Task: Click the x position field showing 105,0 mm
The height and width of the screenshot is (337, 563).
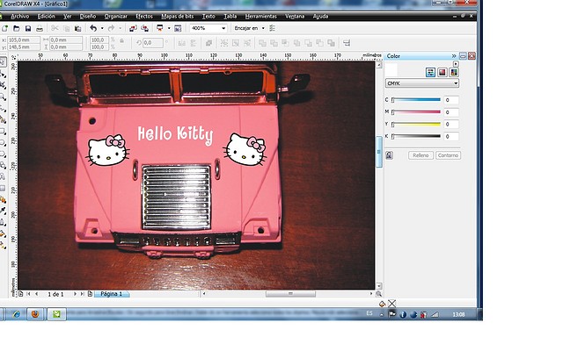Action: pyautogui.click(x=24, y=39)
